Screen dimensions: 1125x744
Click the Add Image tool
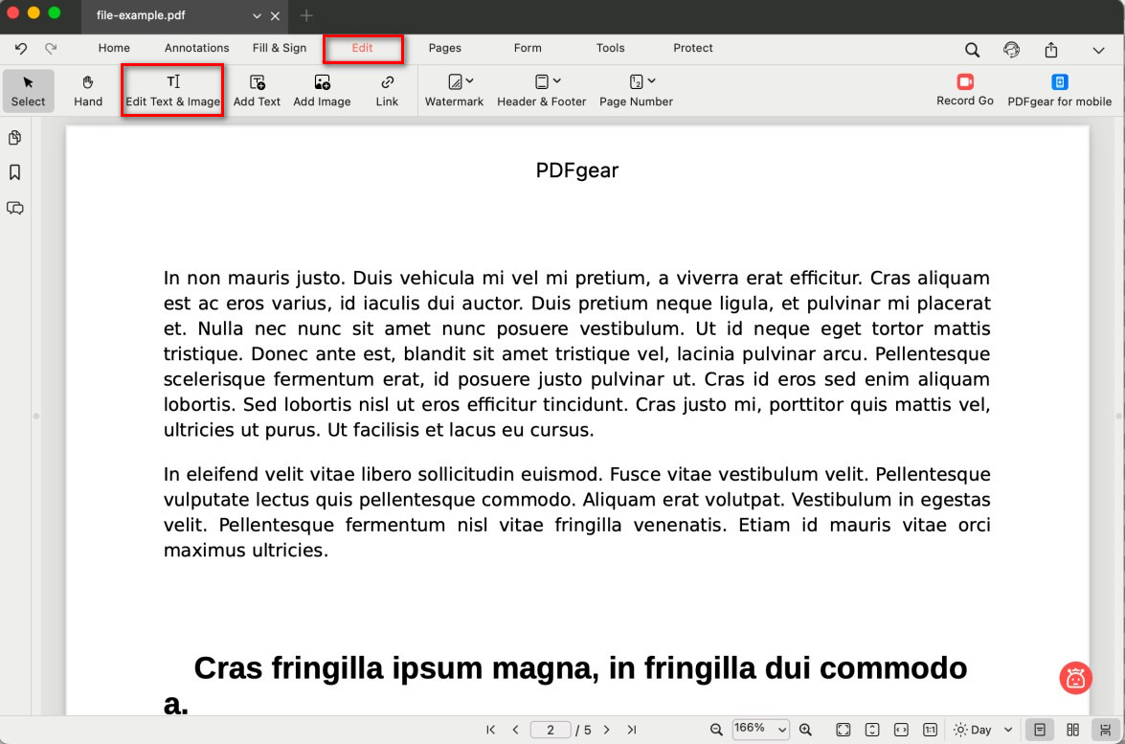pos(322,90)
